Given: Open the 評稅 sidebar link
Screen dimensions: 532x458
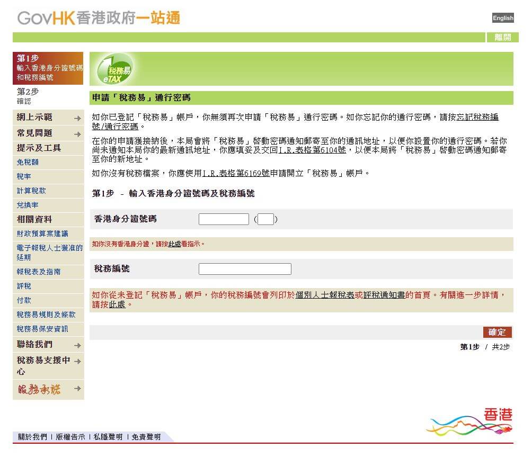Looking at the screenshot, I should [24, 286].
